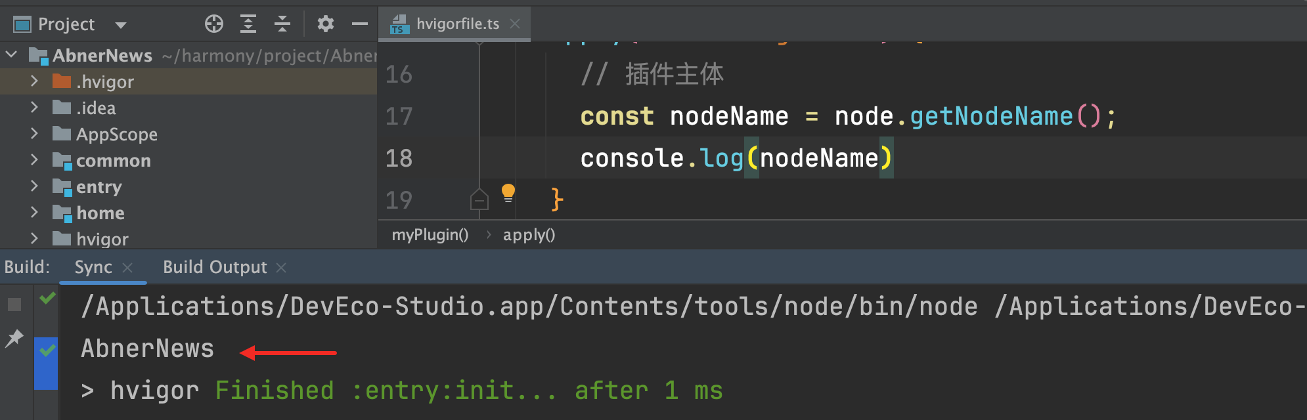Click console.log call on line 18
The width and height of the screenshot is (1307, 420).
(736, 158)
